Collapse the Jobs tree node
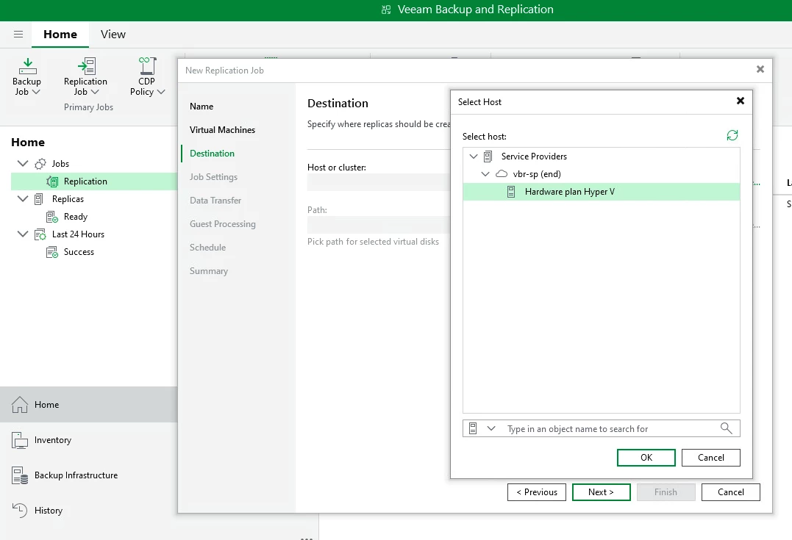 point(23,164)
